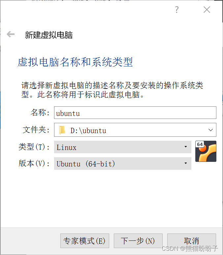Click the 类型(T): label
223x255 pixels.
(x=34, y=147)
